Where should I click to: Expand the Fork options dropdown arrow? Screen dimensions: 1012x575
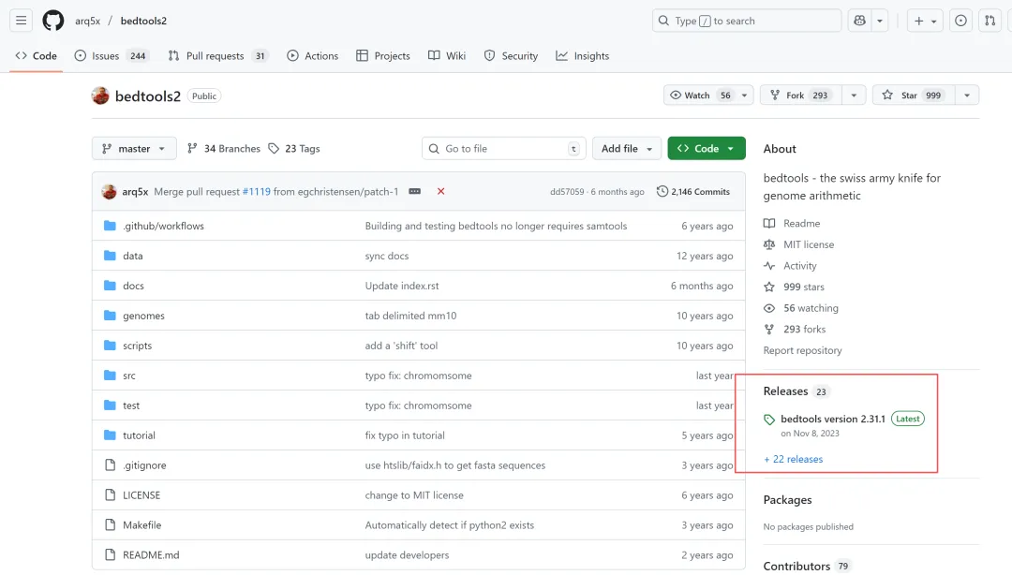coord(854,95)
